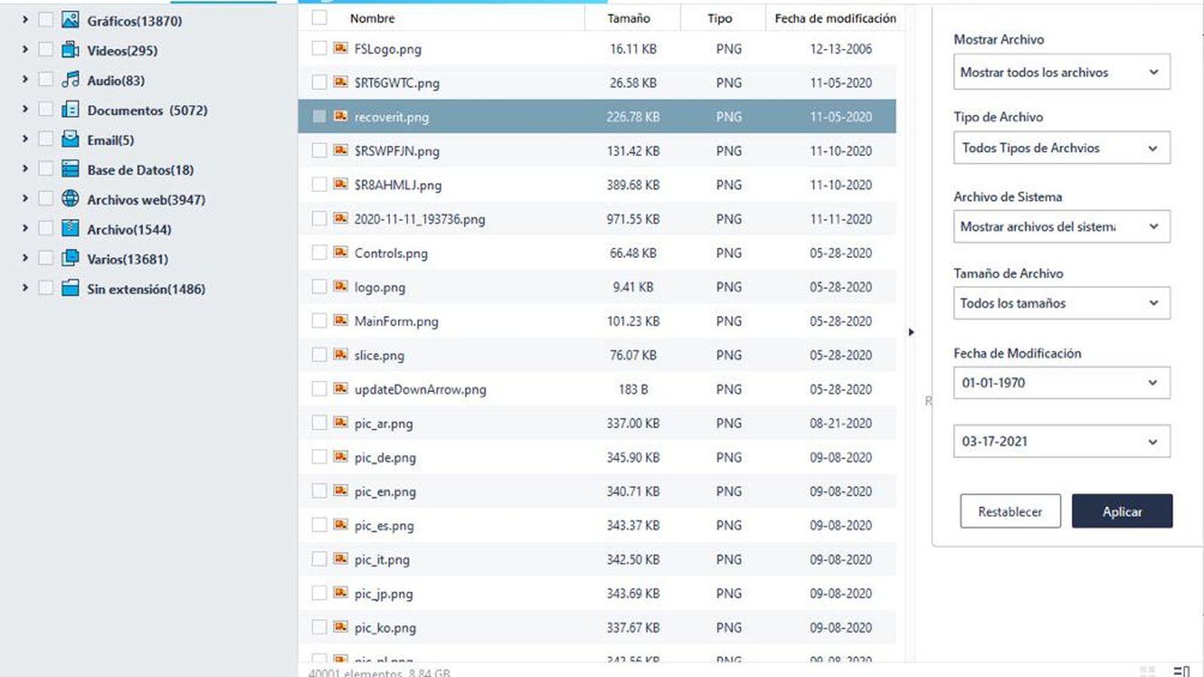Open the Mostrar Archivo dropdown
The width and height of the screenshot is (1204, 677).
coord(1061,72)
